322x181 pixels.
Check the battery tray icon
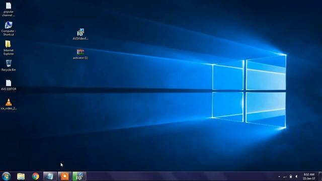291,176
